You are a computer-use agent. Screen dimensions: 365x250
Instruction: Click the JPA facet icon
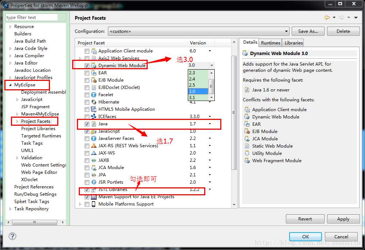(94, 175)
